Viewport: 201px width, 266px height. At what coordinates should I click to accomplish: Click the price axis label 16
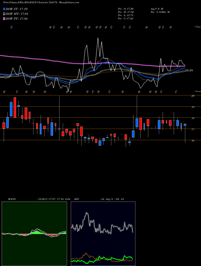(193, 141)
